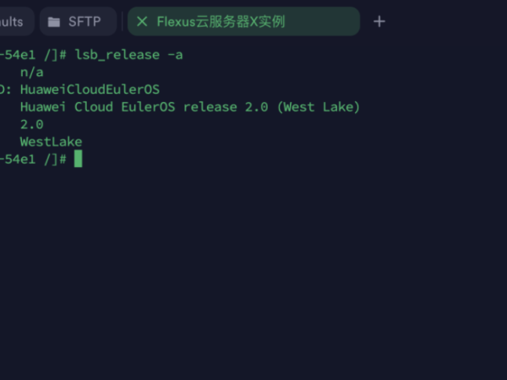Switch to the Vaults tab
The height and width of the screenshot is (380, 507).
click(x=15, y=21)
